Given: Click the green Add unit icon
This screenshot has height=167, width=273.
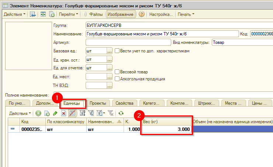Looking at the screenshot, I should [38, 113].
